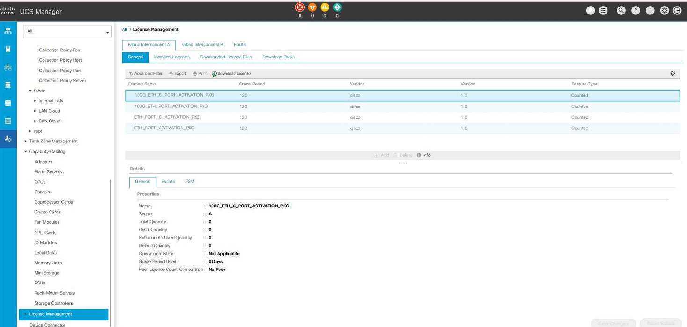687x327 pixels.
Task: Select GPU Cards in the tree
Action: click(x=45, y=233)
